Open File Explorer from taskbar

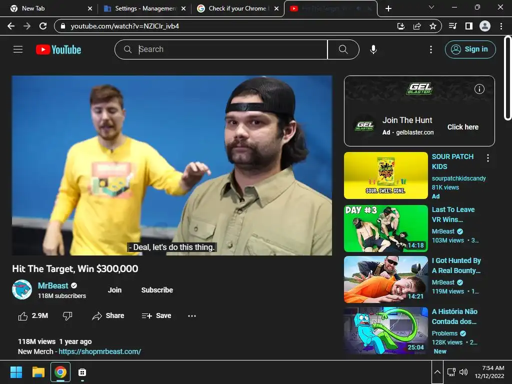(38, 372)
